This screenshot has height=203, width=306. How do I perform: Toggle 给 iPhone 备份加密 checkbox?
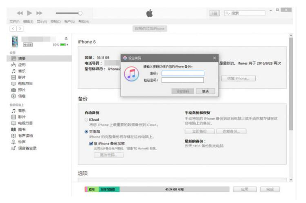point(91,144)
